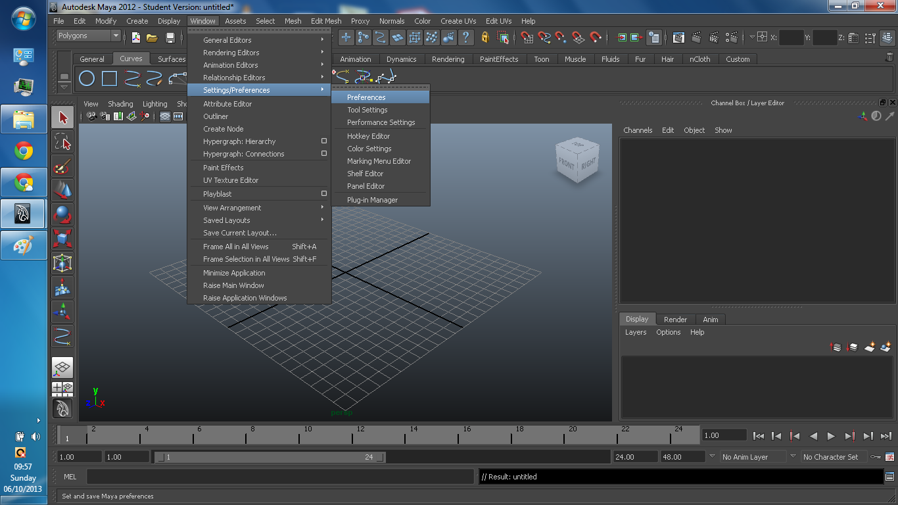Expand Saved Layouts submenu

click(259, 220)
